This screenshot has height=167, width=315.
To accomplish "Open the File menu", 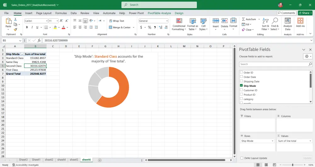I will [x=6, y=13].
